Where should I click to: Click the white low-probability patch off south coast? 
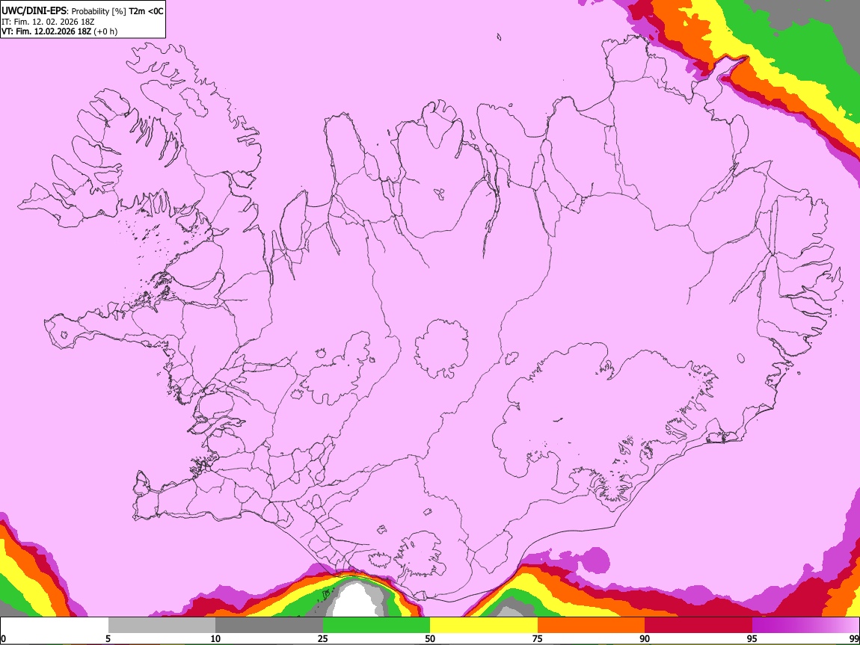(x=354, y=601)
